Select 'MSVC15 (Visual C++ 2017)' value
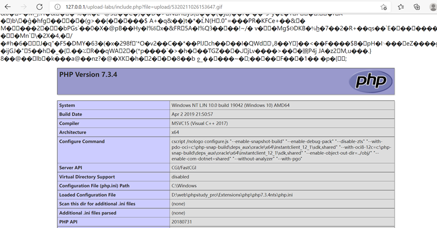The image size is (437, 228). pos(200,124)
